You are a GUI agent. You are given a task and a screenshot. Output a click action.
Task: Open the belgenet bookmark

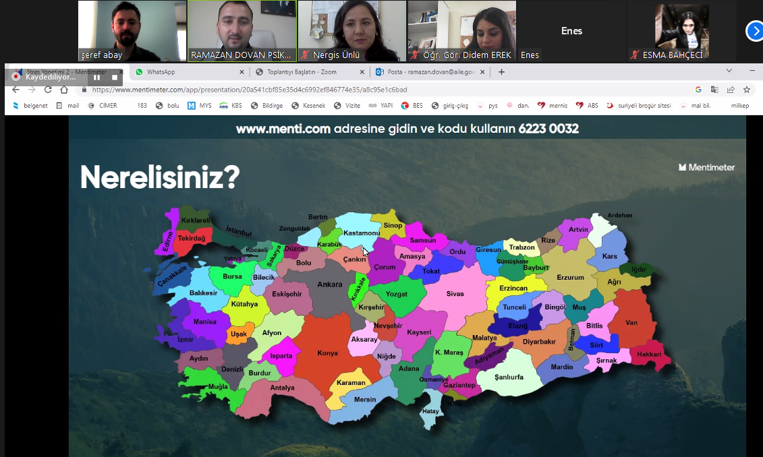[30, 106]
